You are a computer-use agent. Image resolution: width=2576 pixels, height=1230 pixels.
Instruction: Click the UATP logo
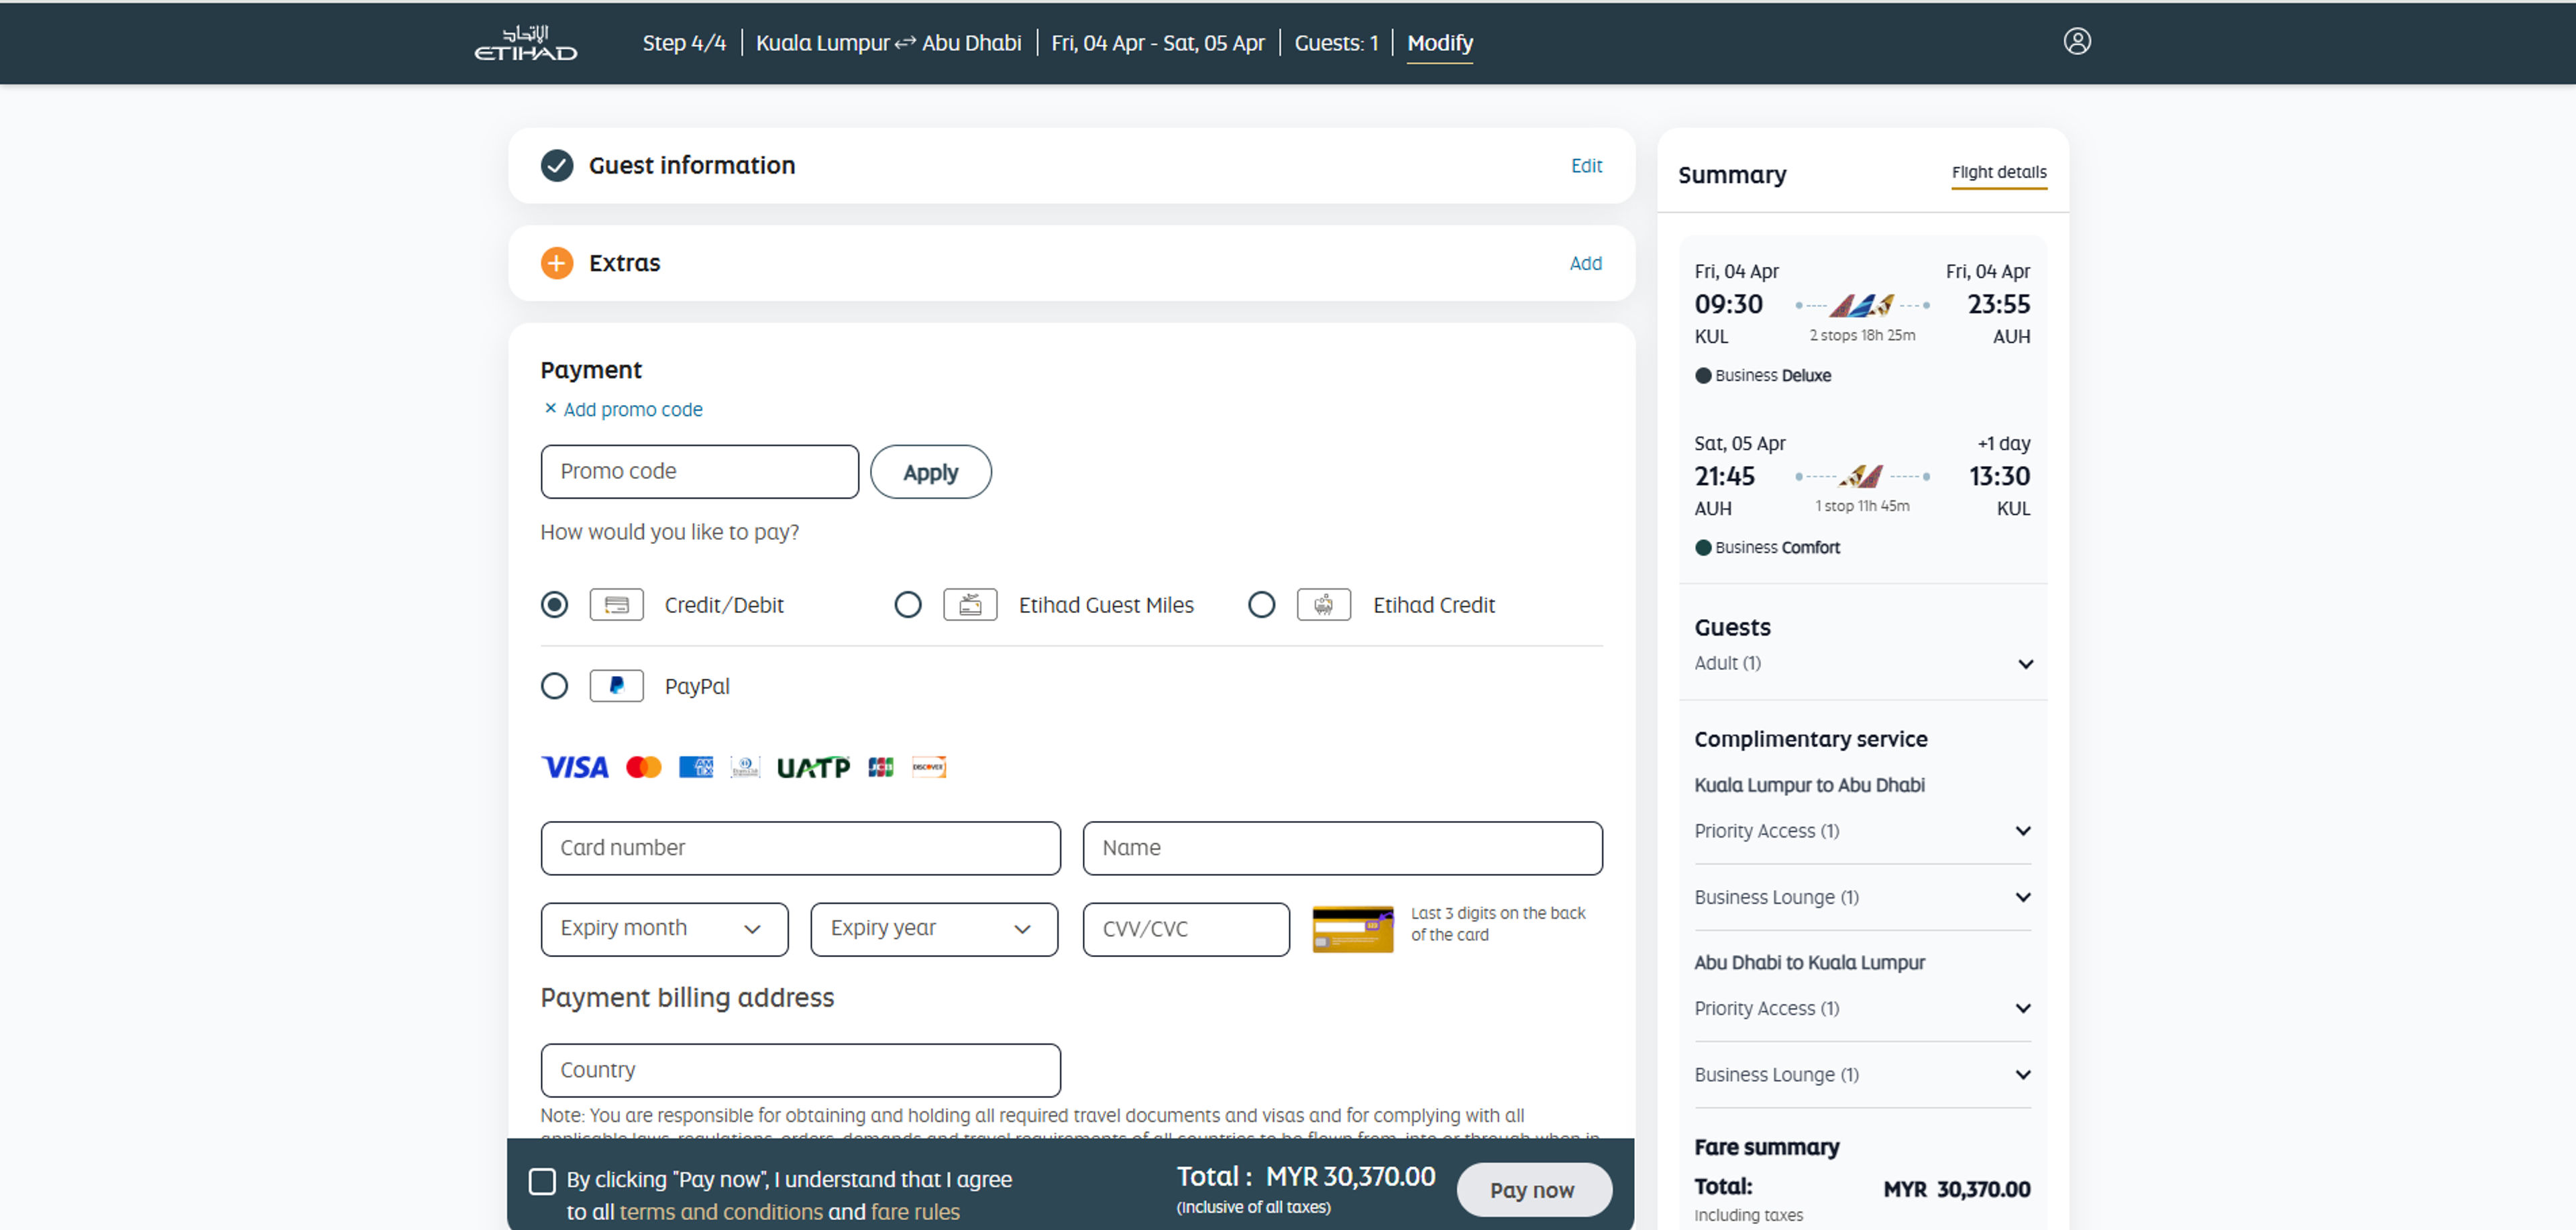tap(814, 767)
